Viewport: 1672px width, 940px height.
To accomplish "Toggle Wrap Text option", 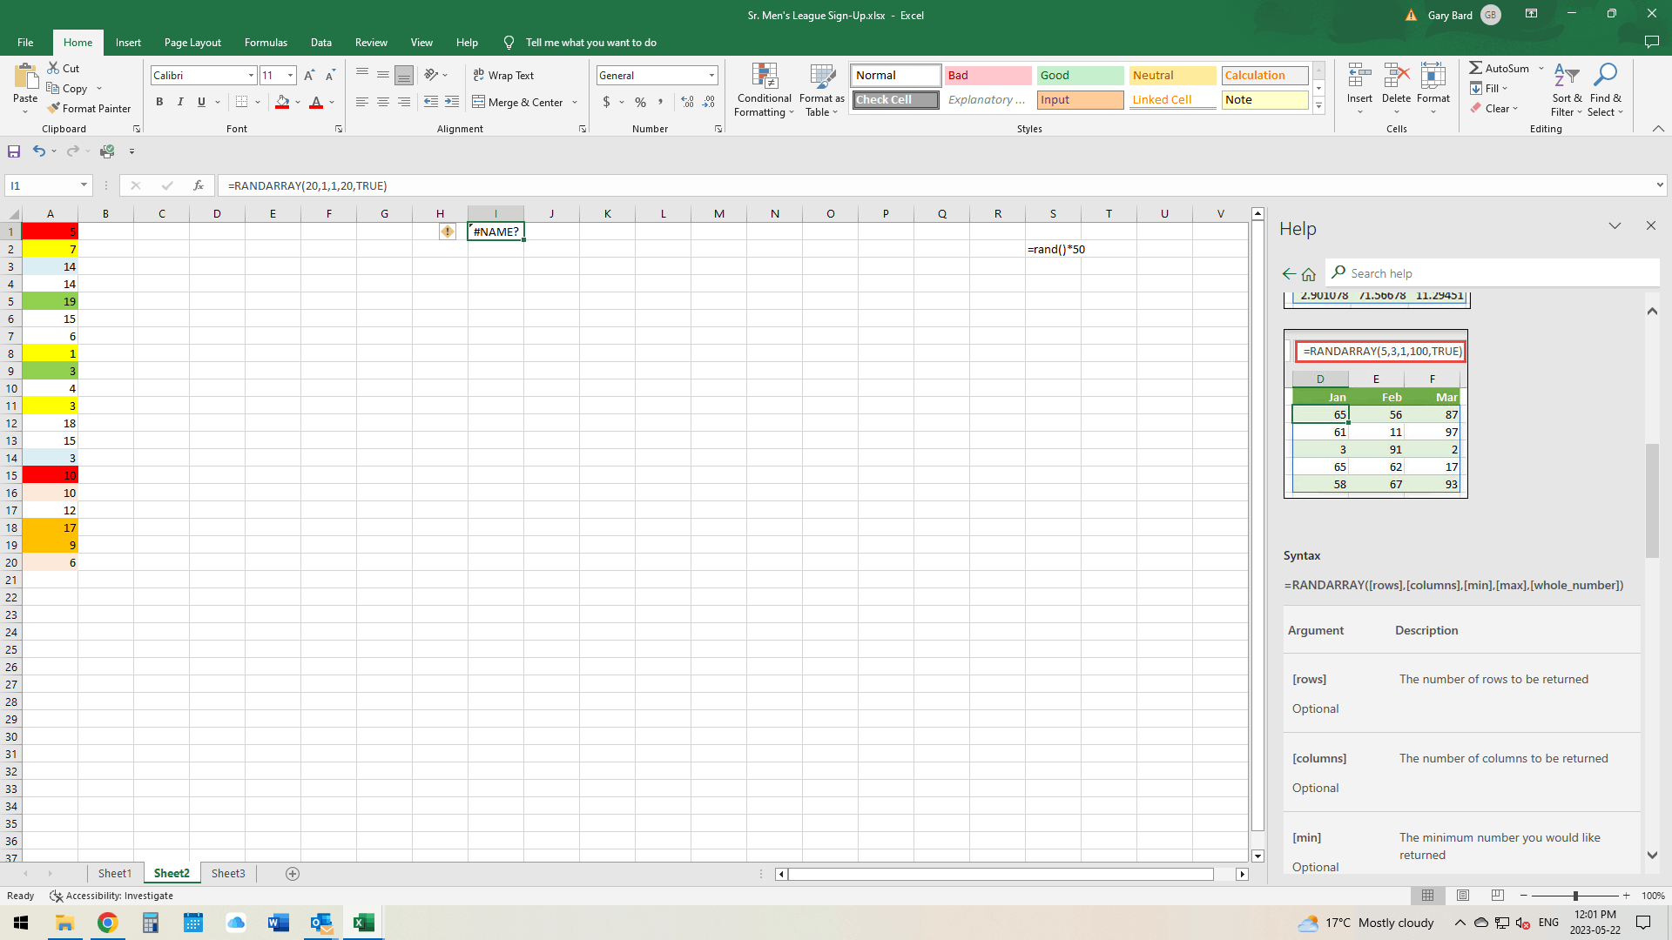I will (503, 76).
